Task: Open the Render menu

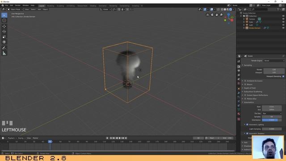Action: tap(18, 5)
